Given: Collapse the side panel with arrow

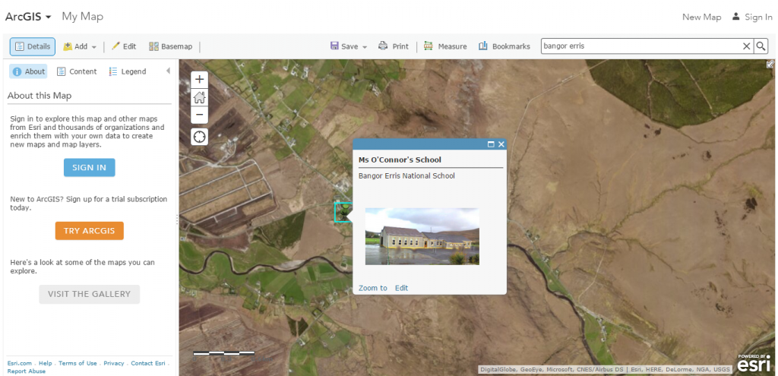Looking at the screenshot, I should click(168, 71).
